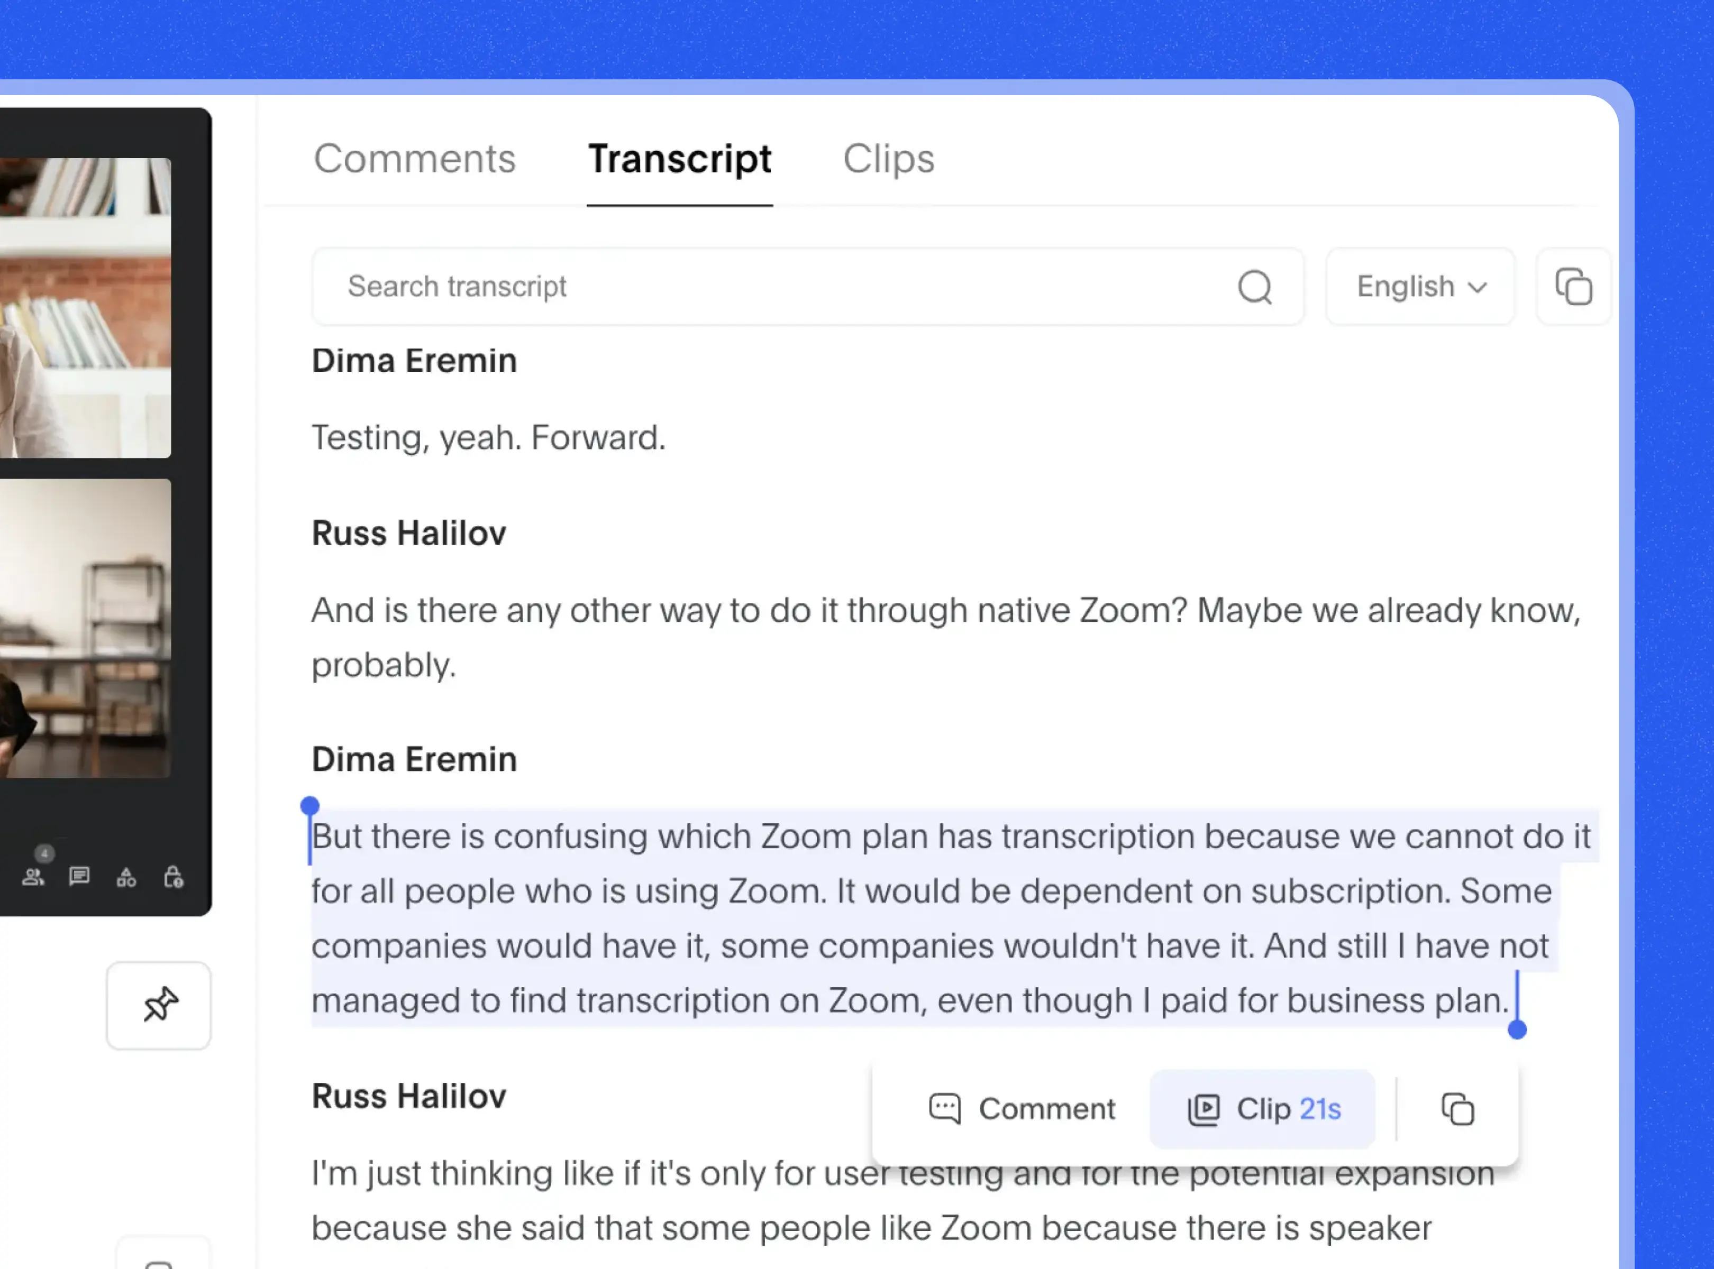Viewport: 1714px width, 1269px height.
Task: Switch to the Comments tab
Action: click(415, 157)
